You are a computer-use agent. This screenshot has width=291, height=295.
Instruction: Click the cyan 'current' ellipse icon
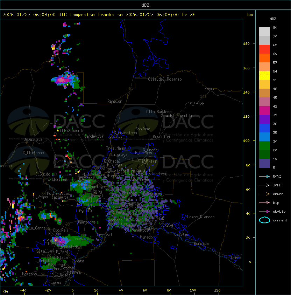pos(264,220)
